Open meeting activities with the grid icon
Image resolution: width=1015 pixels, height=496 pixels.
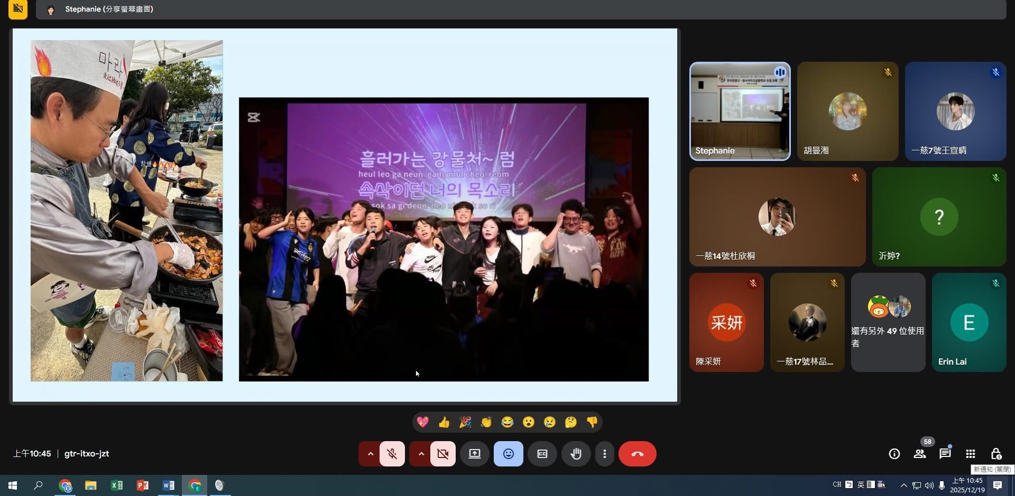970,453
